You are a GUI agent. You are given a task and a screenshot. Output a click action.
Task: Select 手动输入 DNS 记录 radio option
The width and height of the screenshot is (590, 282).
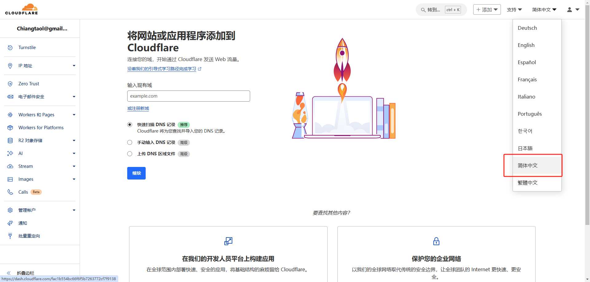coord(130,142)
